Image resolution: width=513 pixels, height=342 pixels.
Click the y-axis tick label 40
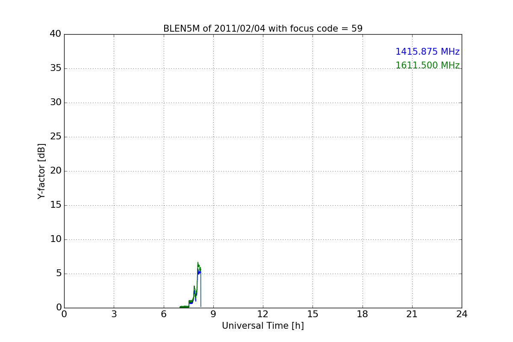(x=56, y=34)
